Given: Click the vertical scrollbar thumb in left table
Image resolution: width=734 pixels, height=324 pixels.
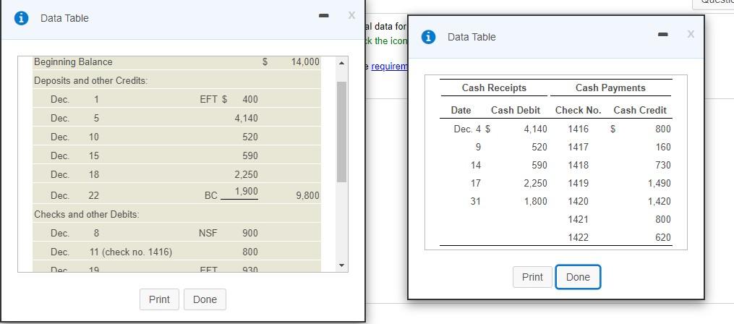Looking at the screenshot, I should [341, 132].
